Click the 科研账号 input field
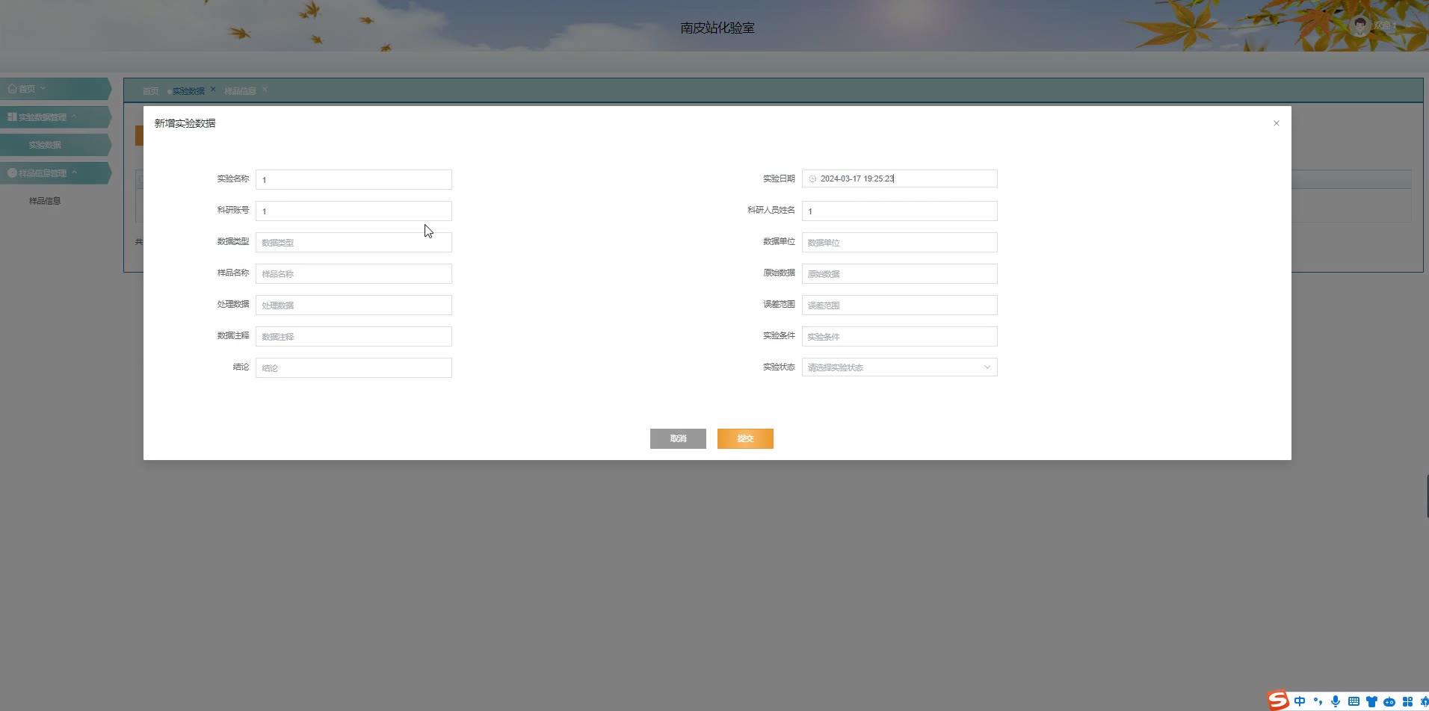1429x711 pixels. point(354,211)
